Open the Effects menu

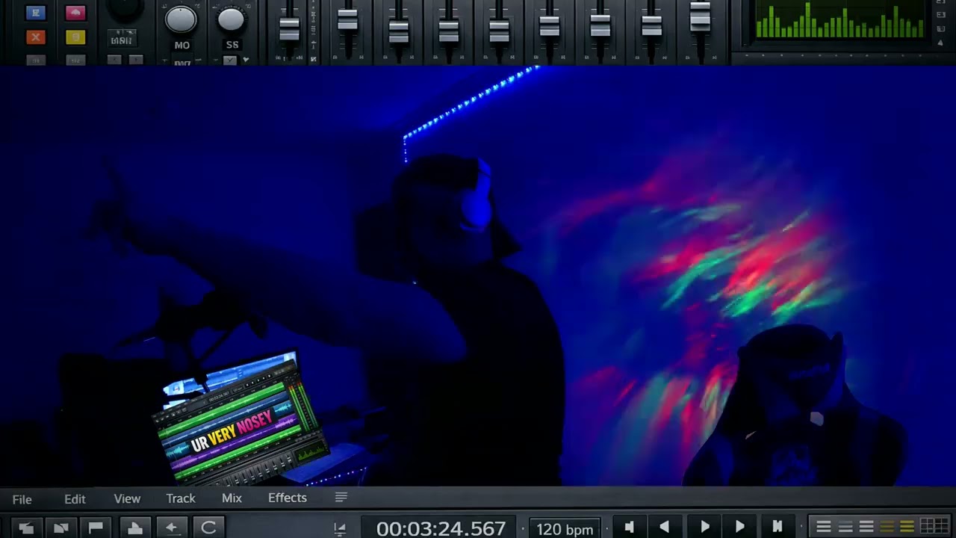pyautogui.click(x=288, y=498)
